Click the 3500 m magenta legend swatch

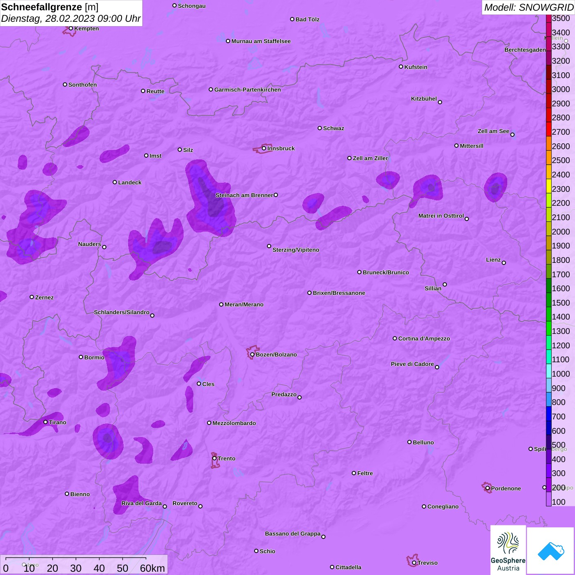549,18
